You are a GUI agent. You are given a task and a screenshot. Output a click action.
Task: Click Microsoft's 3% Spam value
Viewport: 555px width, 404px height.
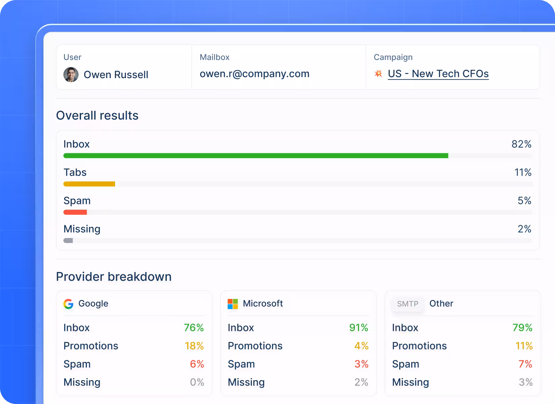pyautogui.click(x=361, y=364)
